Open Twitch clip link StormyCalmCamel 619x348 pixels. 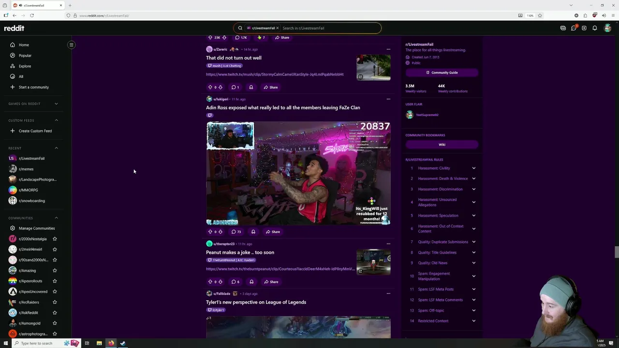pos(275,74)
